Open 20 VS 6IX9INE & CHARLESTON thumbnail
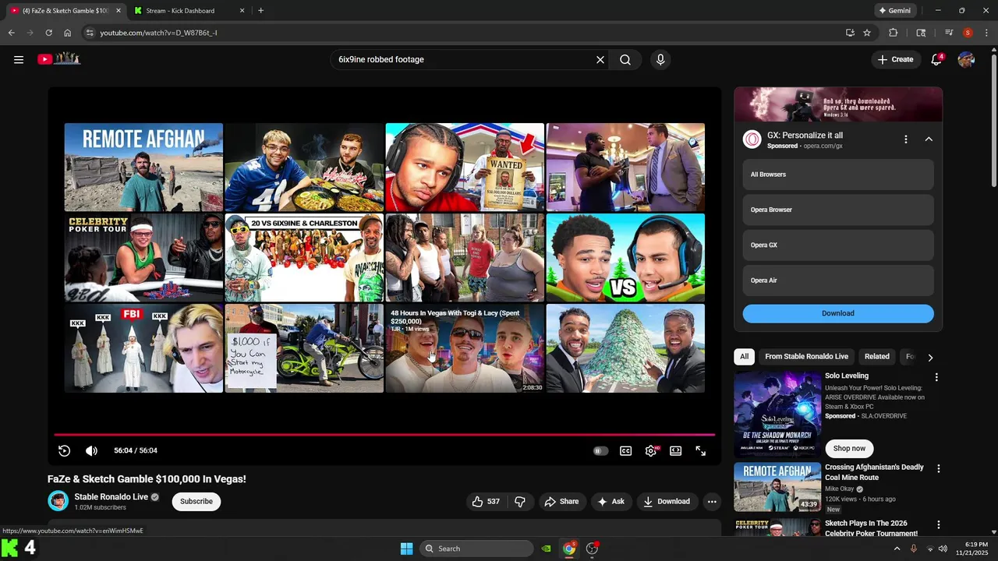This screenshot has width=998, height=561. [304, 258]
